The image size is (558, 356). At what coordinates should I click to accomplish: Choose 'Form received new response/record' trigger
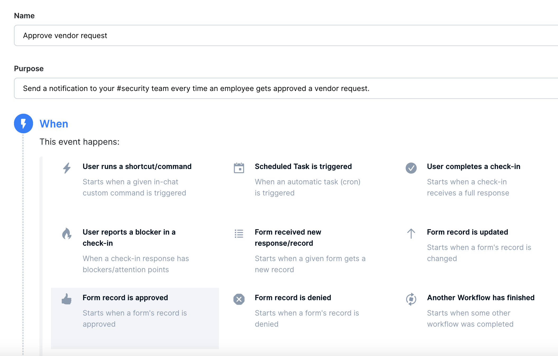coord(288,238)
